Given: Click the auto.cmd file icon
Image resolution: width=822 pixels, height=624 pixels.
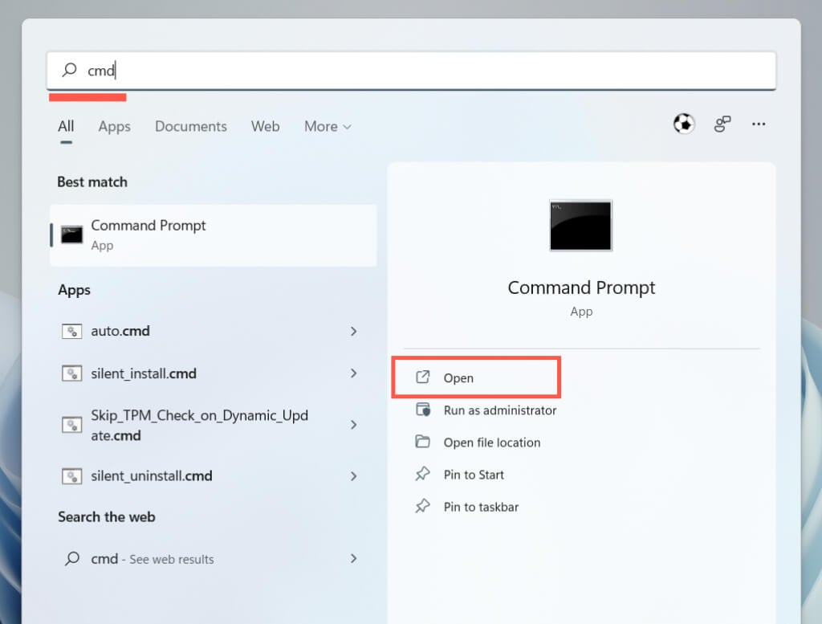Looking at the screenshot, I should click(72, 331).
